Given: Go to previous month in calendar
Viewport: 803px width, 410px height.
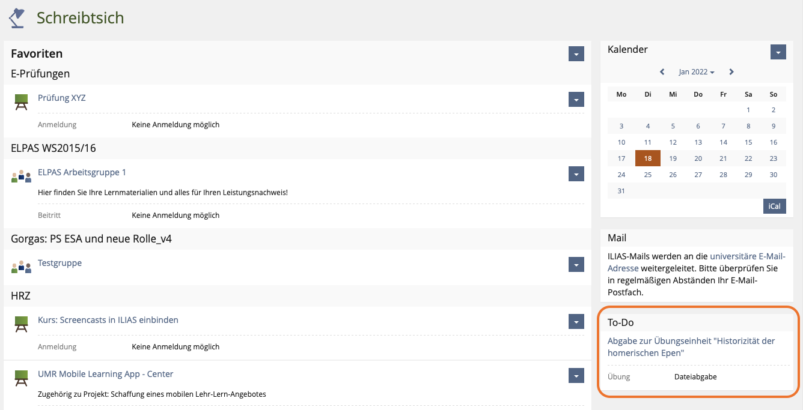Looking at the screenshot, I should (x=662, y=72).
